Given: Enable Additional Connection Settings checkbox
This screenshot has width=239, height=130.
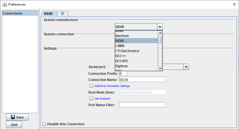Looking at the screenshot, I should click(x=91, y=86).
